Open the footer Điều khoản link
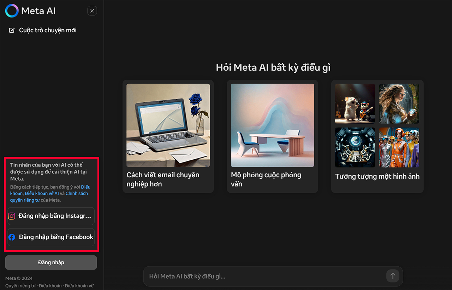 pyautogui.click(x=50, y=286)
